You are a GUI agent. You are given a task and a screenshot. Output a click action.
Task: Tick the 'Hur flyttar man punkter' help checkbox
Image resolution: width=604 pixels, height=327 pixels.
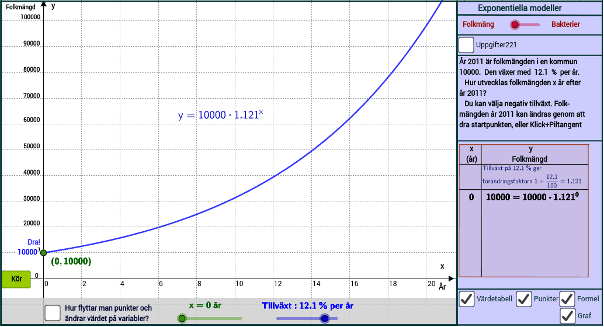pos(53,313)
